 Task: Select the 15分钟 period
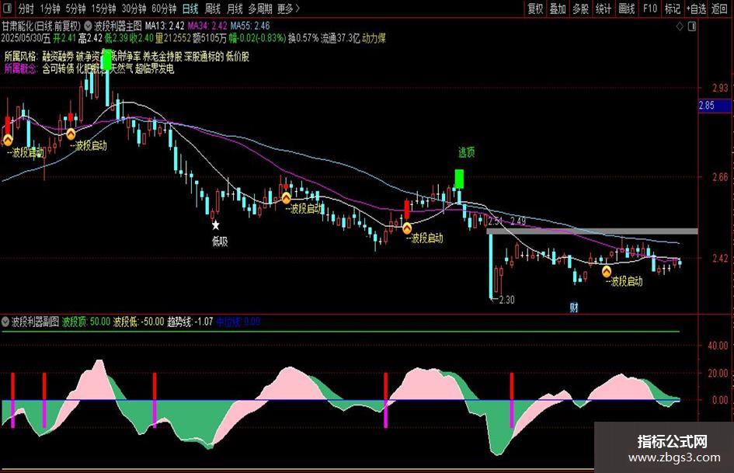103,9
